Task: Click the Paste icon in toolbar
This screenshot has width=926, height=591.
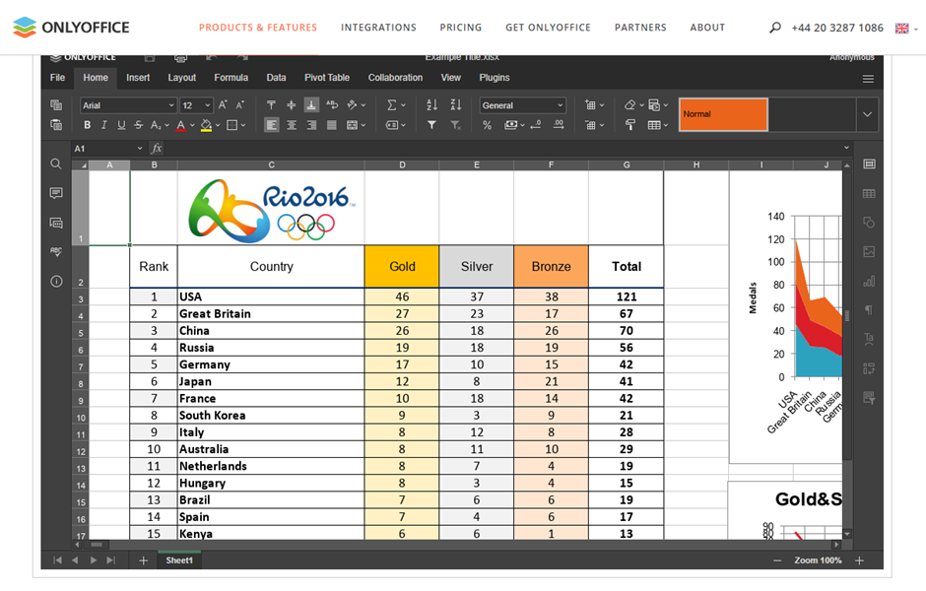Action: pos(56,124)
